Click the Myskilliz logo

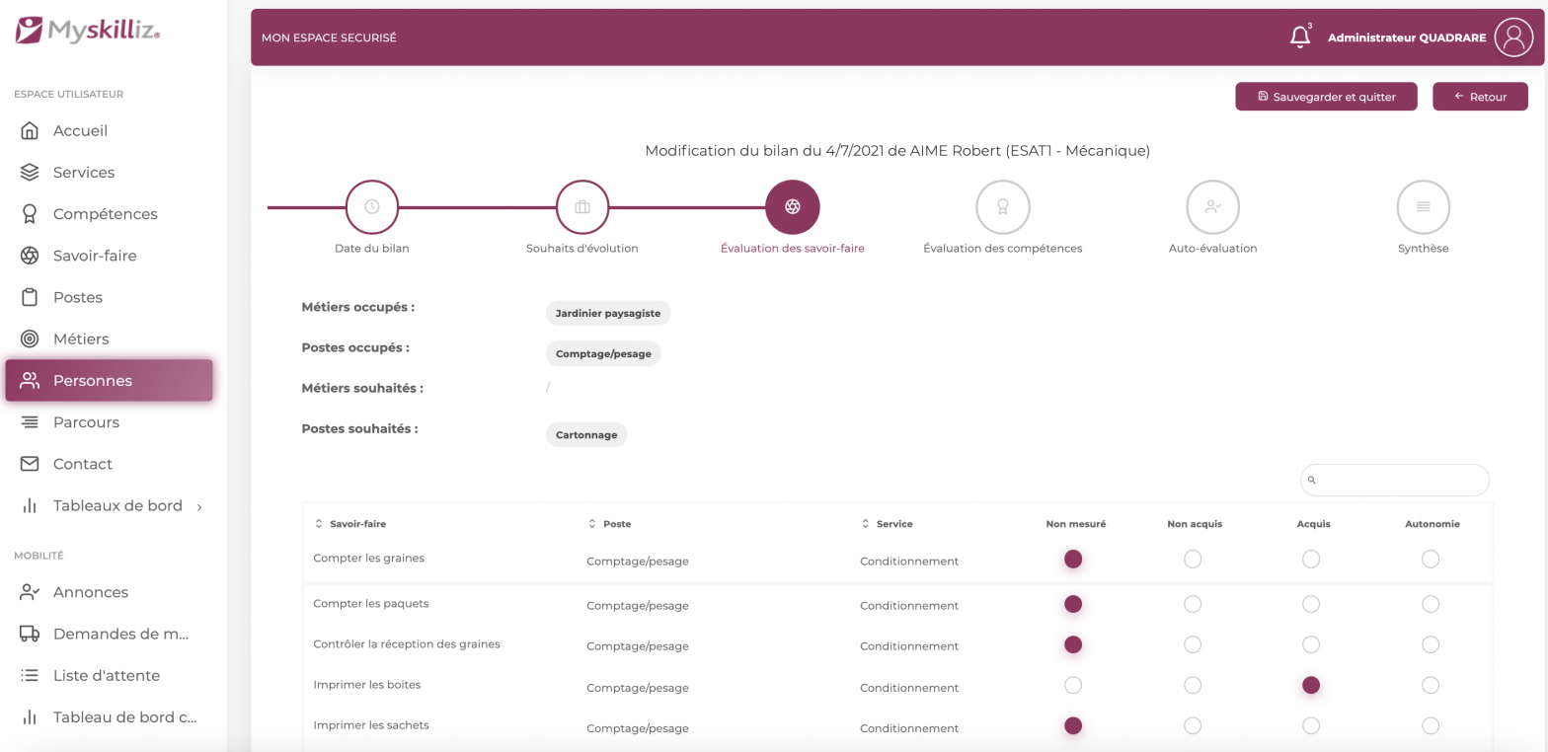(x=87, y=32)
